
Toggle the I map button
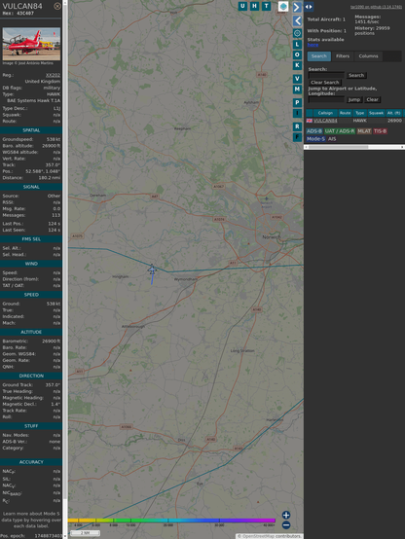click(x=297, y=113)
